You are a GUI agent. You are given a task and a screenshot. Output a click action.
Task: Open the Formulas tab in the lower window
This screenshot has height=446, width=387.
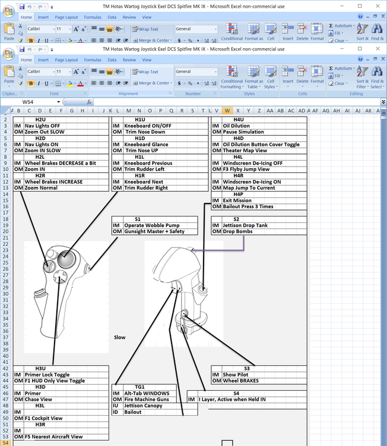pos(93,60)
